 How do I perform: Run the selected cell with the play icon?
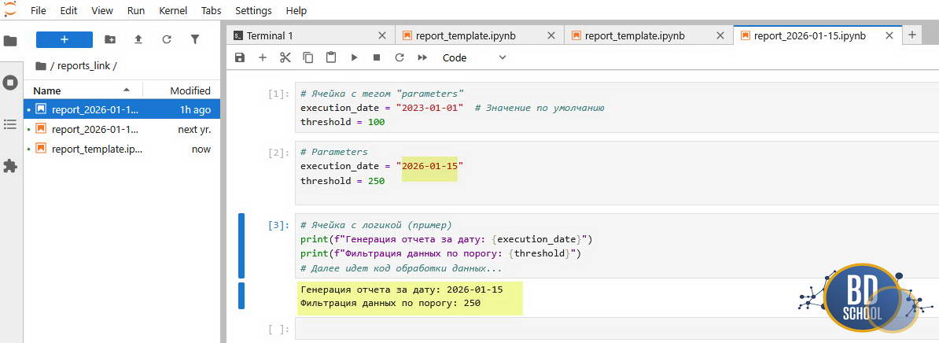[x=354, y=57]
